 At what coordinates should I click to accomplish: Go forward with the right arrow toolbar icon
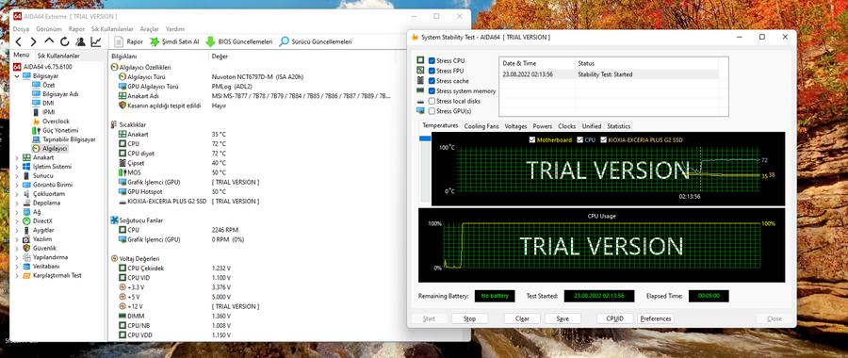[34, 41]
